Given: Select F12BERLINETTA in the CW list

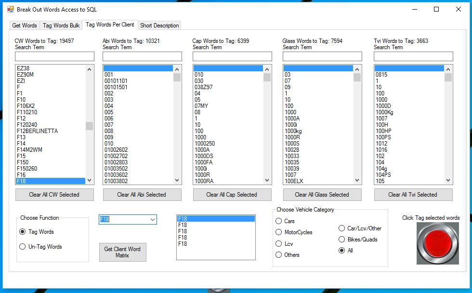Looking at the screenshot, I should (51, 131).
